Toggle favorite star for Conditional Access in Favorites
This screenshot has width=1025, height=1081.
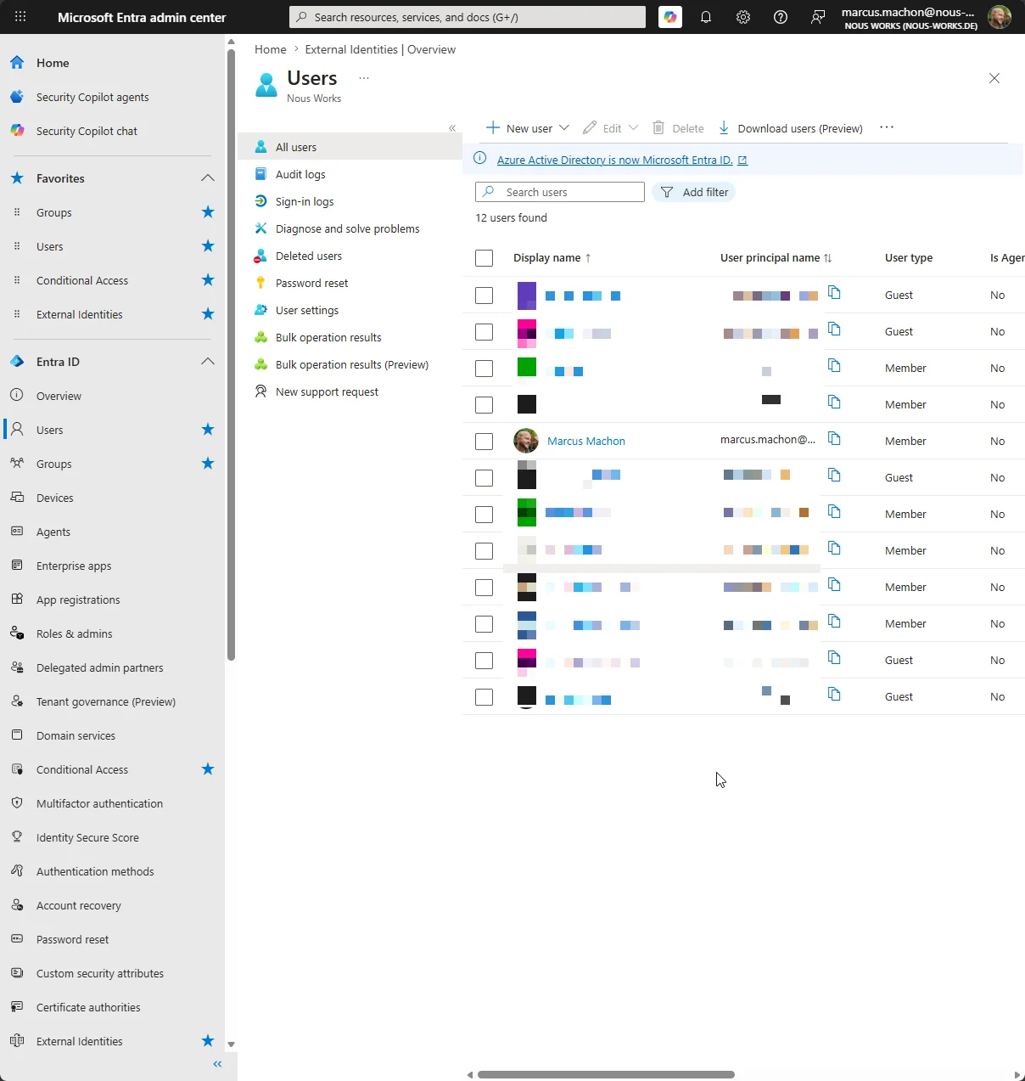(x=208, y=280)
